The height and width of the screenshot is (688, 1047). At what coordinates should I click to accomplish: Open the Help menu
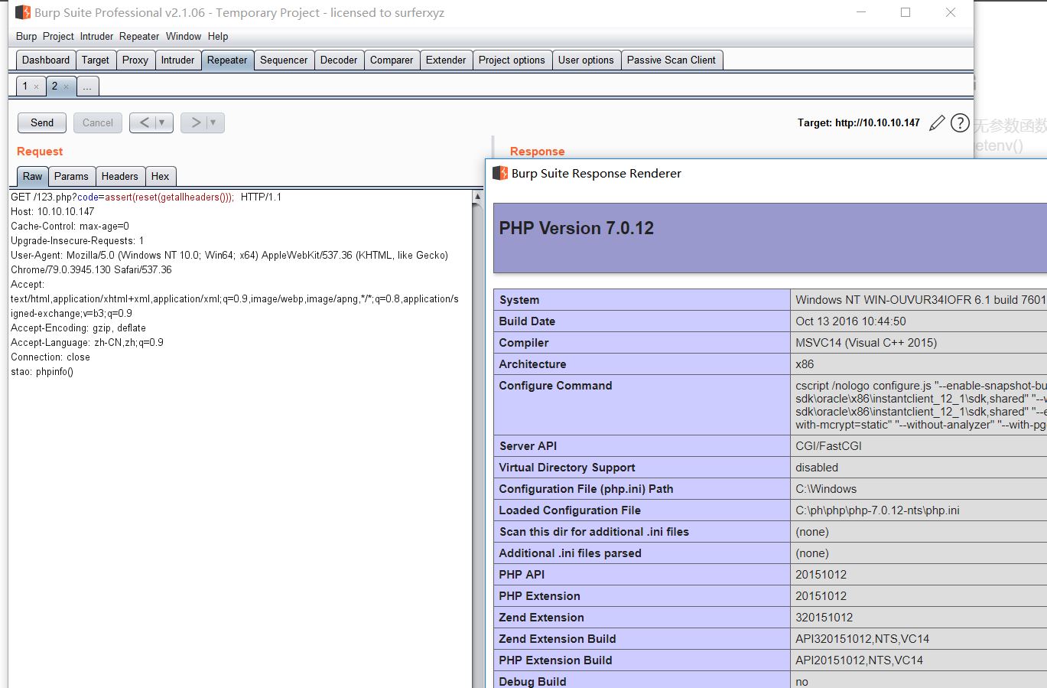[x=218, y=36]
